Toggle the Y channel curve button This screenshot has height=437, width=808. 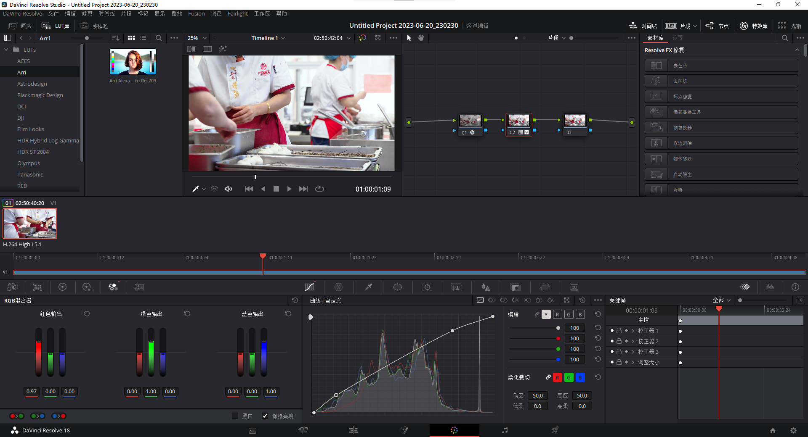546,314
